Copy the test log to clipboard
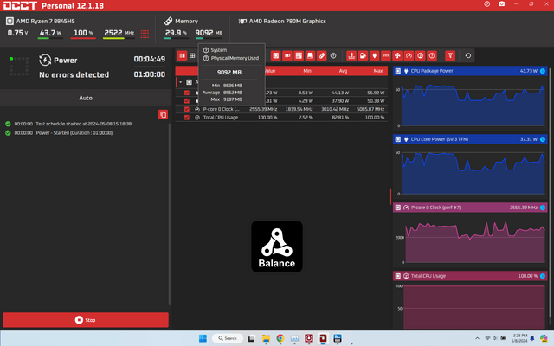 163,115
